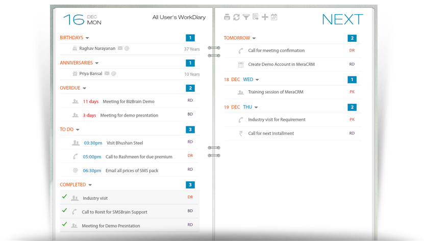Open Industry visit for Requirement task
The width and height of the screenshot is (424, 241).
277,119
